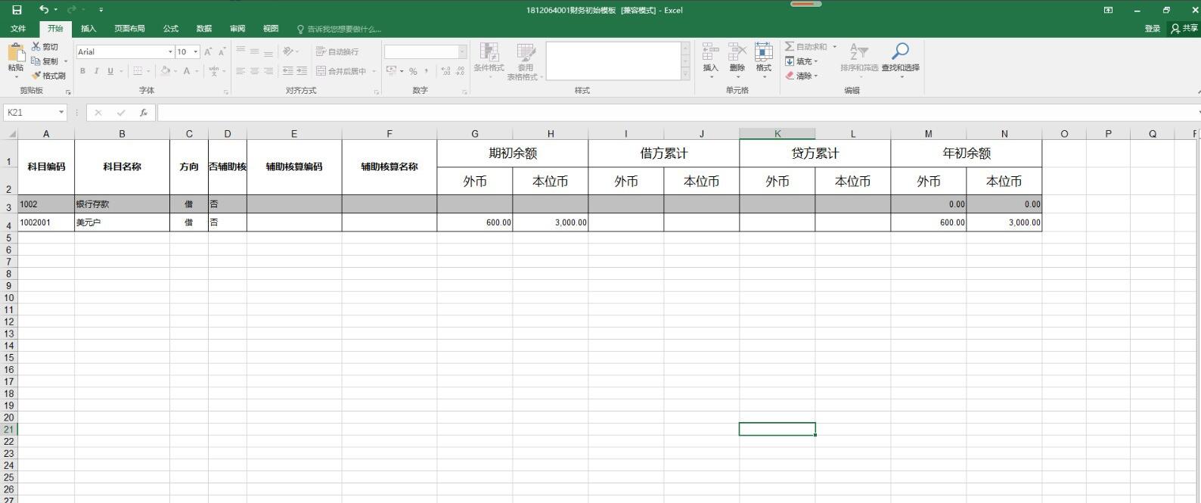Toggle middle vertical alignment

[254, 51]
